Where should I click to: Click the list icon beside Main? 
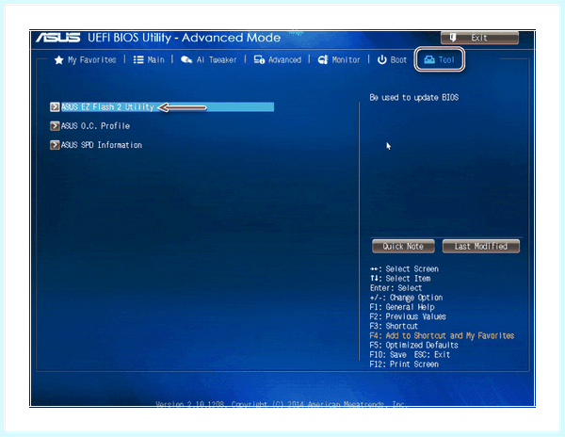138,59
